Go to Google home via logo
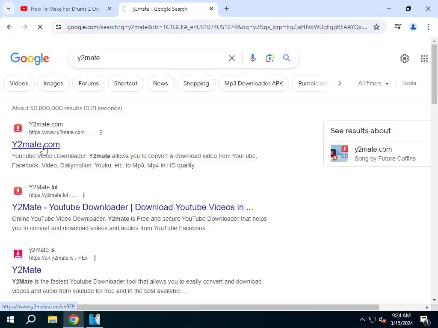This screenshot has width=438, height=328. (30, 59)
